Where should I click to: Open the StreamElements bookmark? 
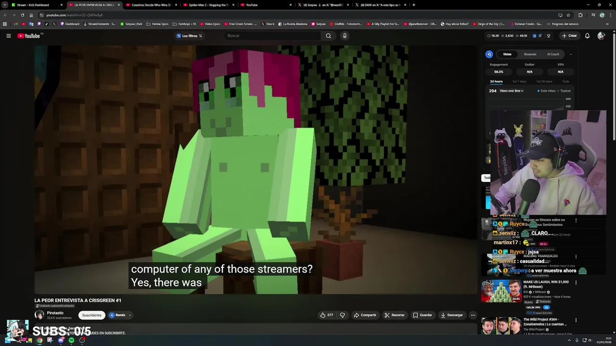pos(100,24)
